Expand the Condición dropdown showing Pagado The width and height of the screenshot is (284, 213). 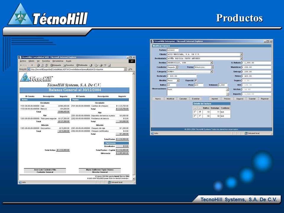coord(177,67)
